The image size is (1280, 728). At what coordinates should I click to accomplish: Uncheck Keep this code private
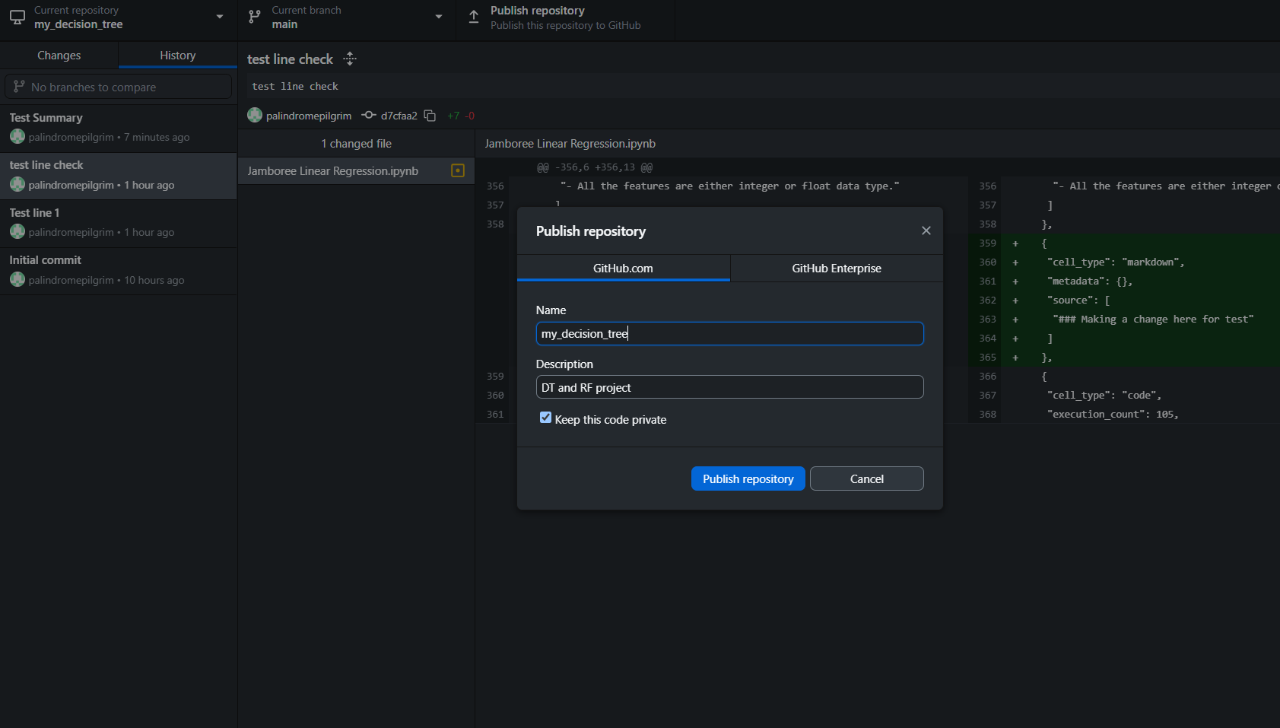click(x=545, y=418)
